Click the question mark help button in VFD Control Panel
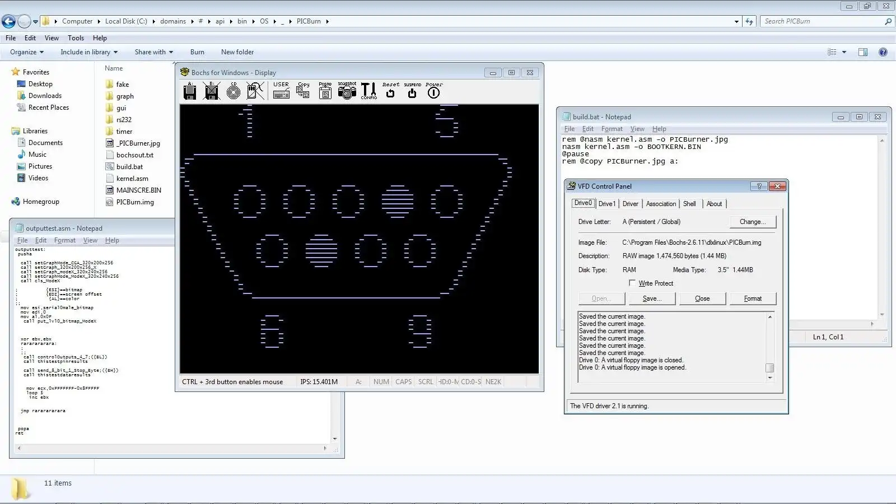The width and height of the screenshot is (896, 504). [x=759, y=186]
